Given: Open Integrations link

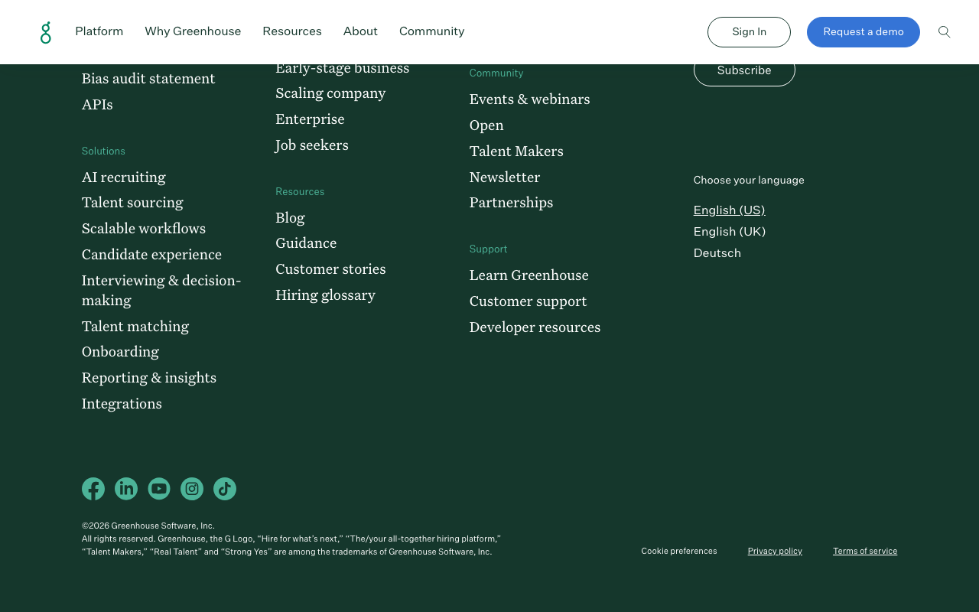Looking at the screenshot, I should coord(122,404).
